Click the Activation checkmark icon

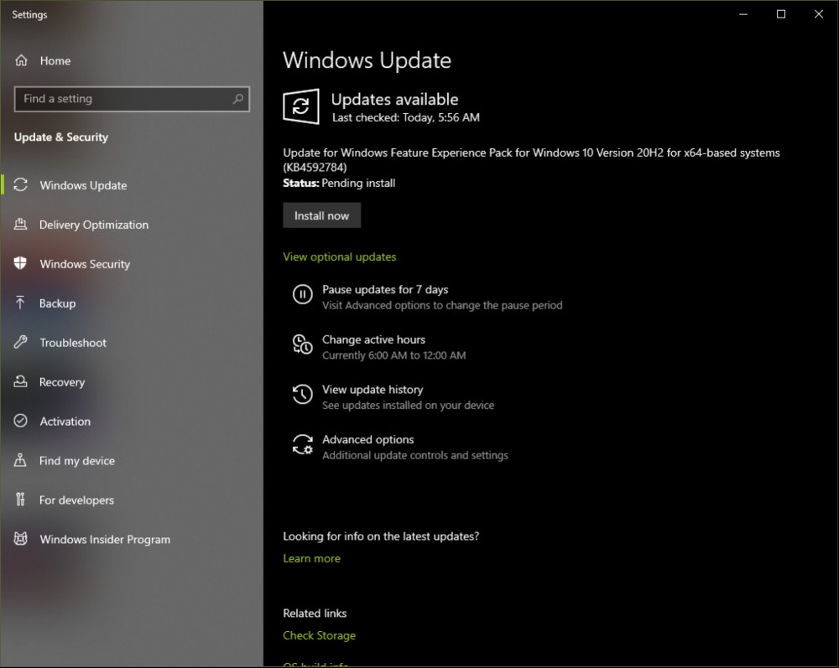point(20,421)
